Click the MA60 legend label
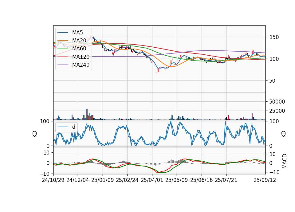 click(79, 49)
